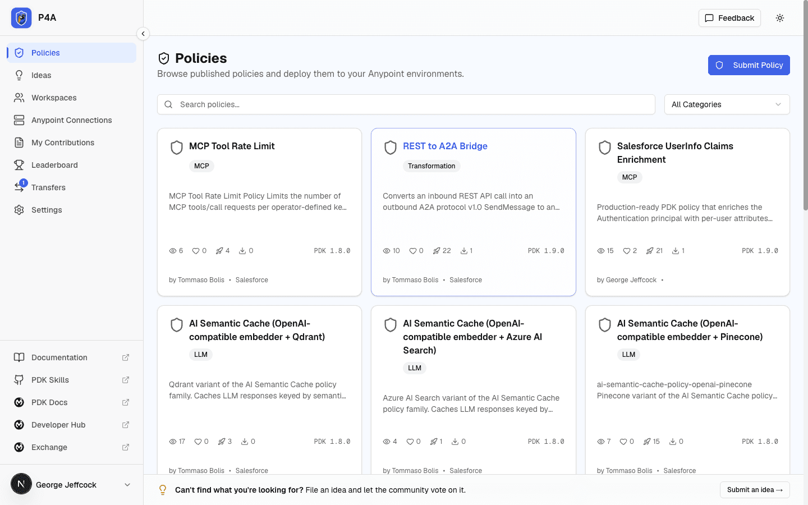The width and height of the screenshot is (808, 505).
Task: Open AI Semantic Cache Azure AI Search policy
Action: 472,337
